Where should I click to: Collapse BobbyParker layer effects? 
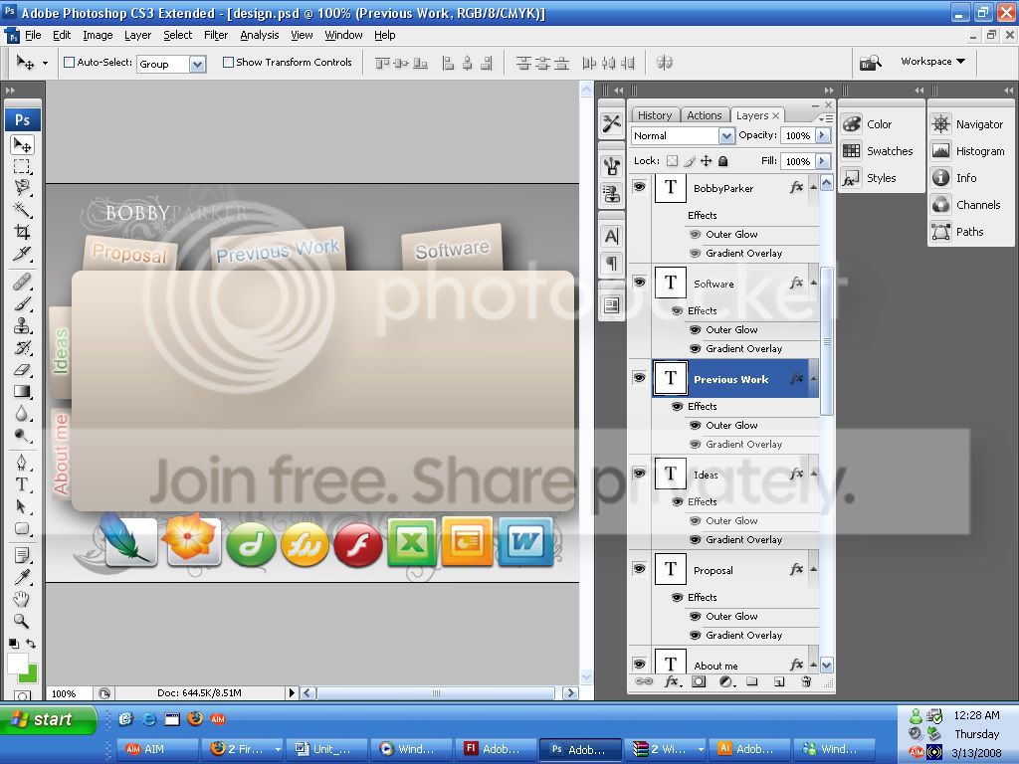[x=813, y=187]
